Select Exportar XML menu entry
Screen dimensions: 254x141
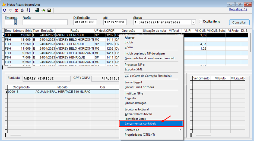(134, 70)
